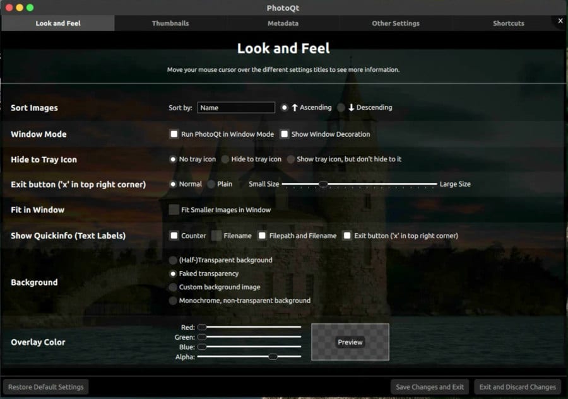The image size is (568, 399).
Task: Toggle Show Window Decoration checkbox
Action: pos(285,134)
